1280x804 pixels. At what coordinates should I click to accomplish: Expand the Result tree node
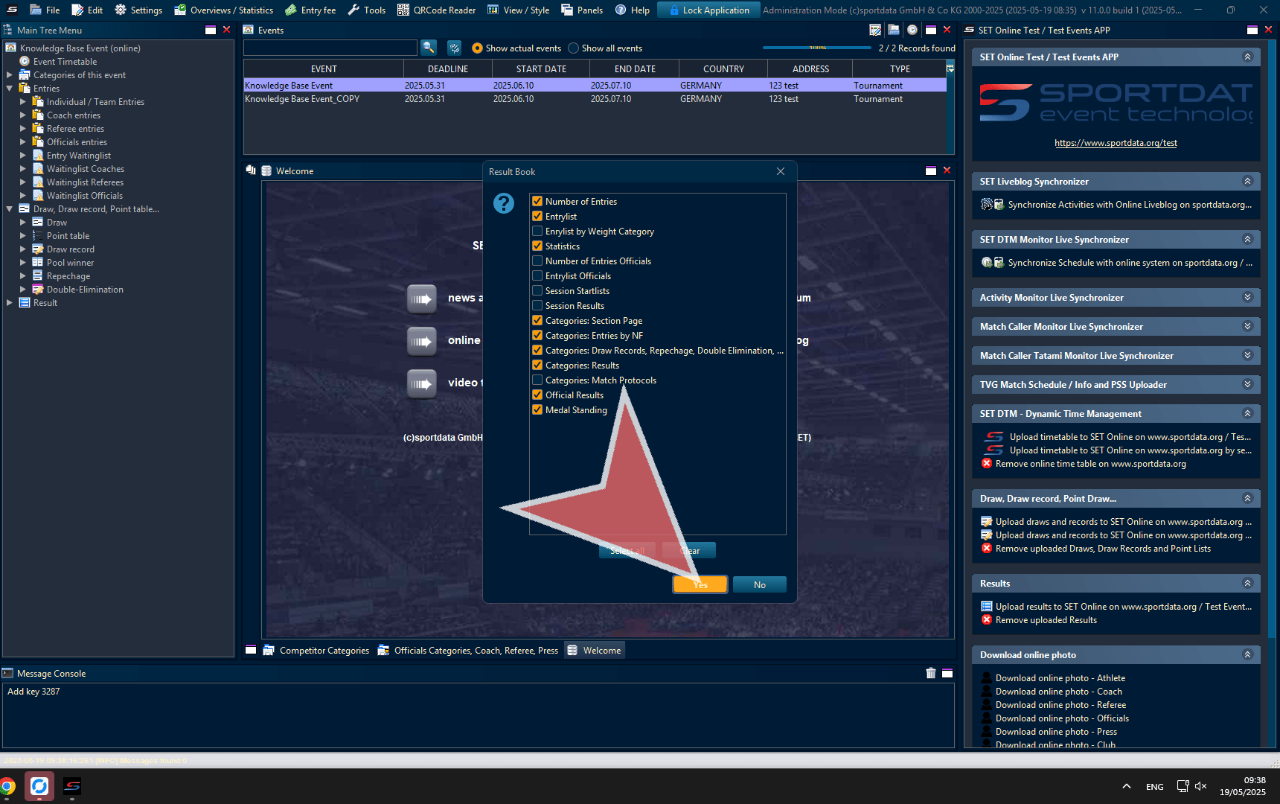pos(10,303)
